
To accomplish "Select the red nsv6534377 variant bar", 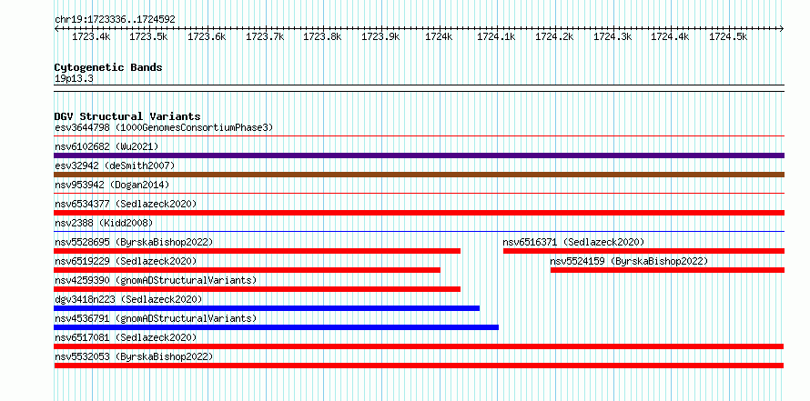I will point(419,213).
